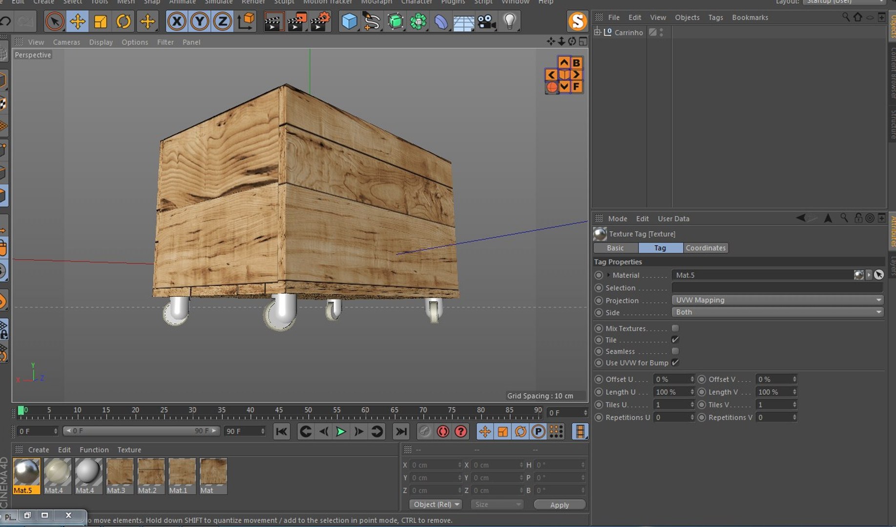Expand the Carrinho object hierarchy
Screen dimensions: 896x527
[597, 32]
